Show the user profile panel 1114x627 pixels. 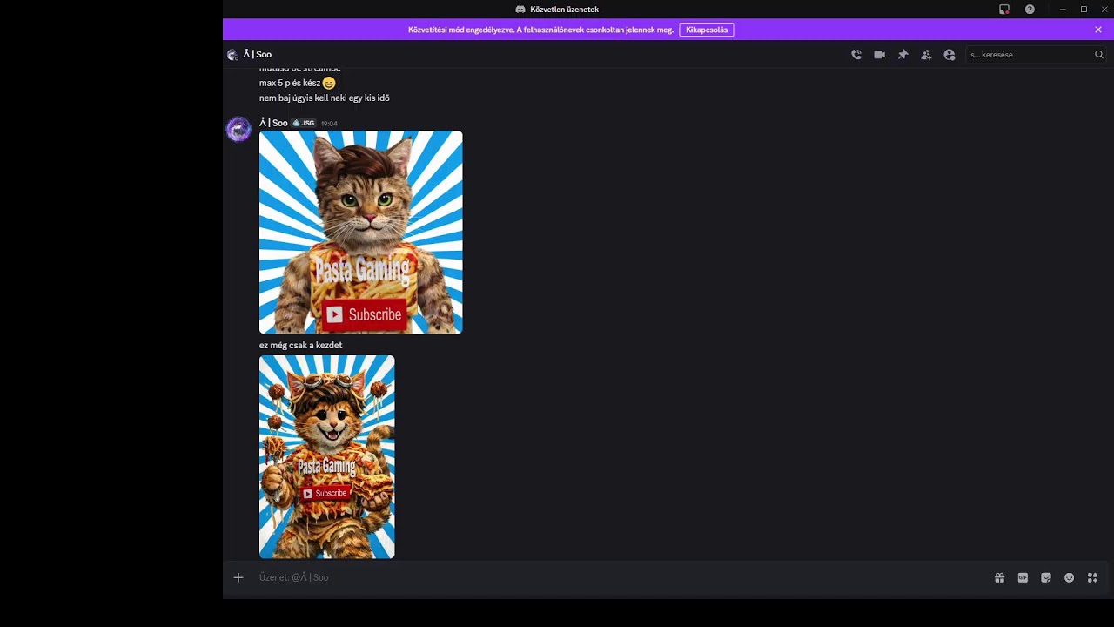coord(950,55)
